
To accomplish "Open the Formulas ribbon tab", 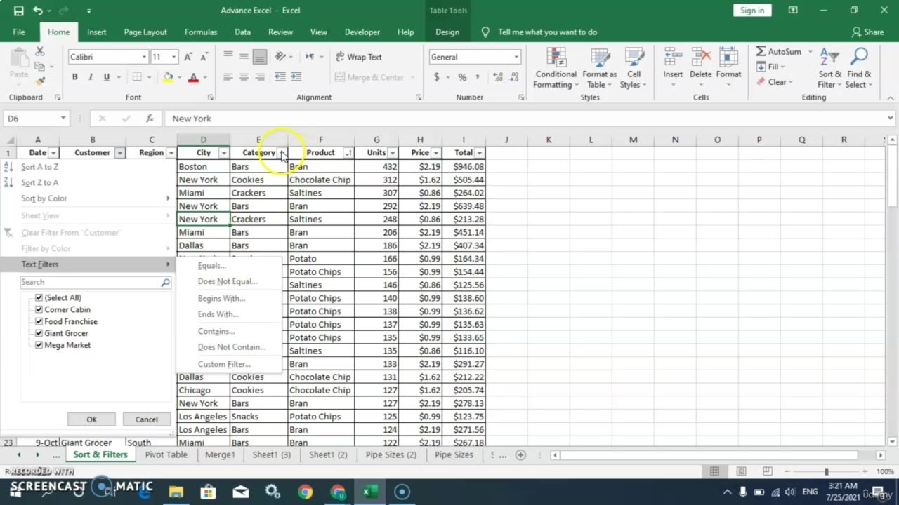I will tap(200, 32).
